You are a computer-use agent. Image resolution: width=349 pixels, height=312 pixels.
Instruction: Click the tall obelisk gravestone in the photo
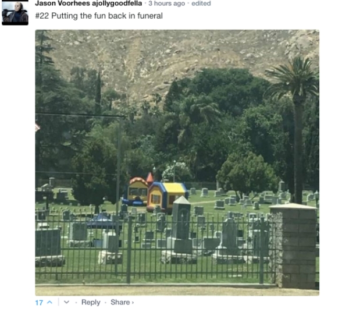[181, 223]
